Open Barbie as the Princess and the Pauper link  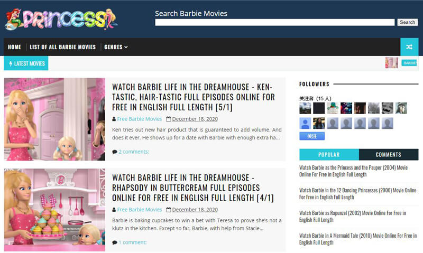point(353,171)
